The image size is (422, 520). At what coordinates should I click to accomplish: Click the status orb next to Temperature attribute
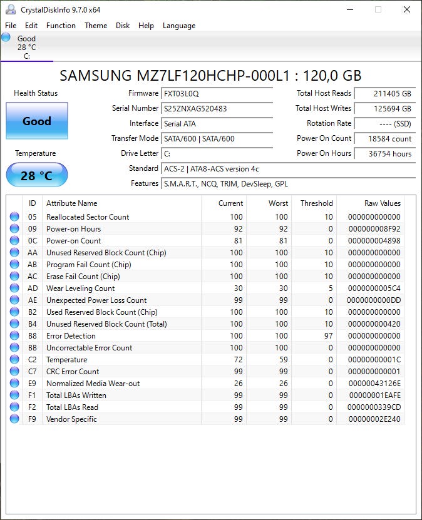(14, 360)
